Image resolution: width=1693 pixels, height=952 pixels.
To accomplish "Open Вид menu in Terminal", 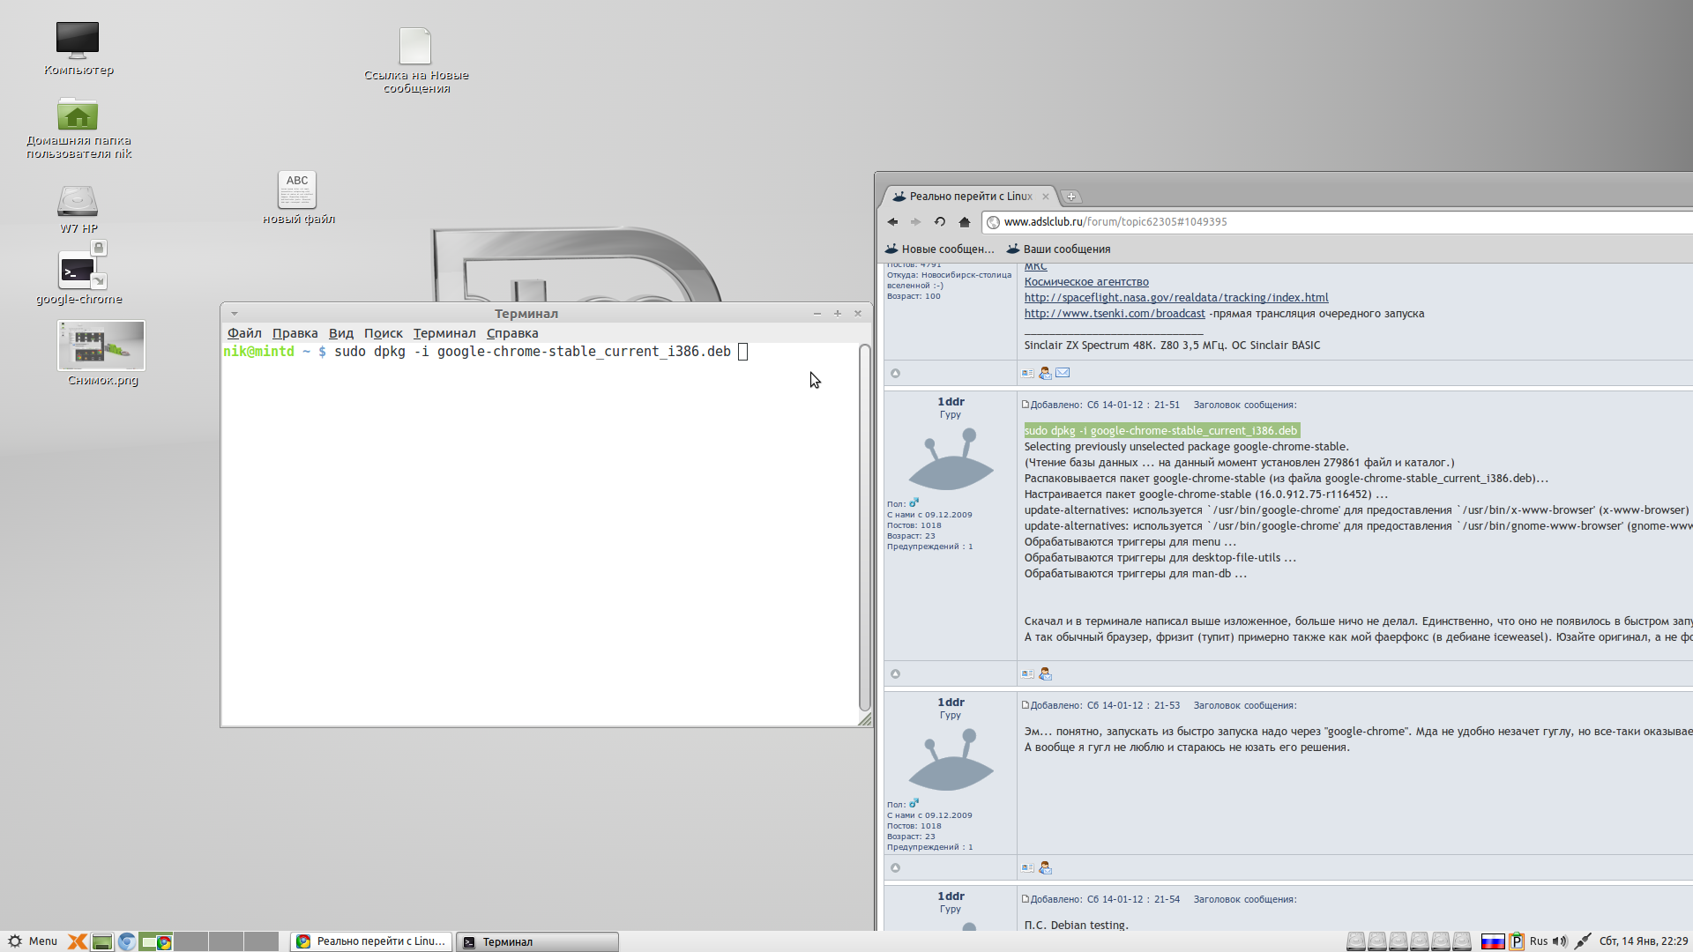I will coord(341,333).
